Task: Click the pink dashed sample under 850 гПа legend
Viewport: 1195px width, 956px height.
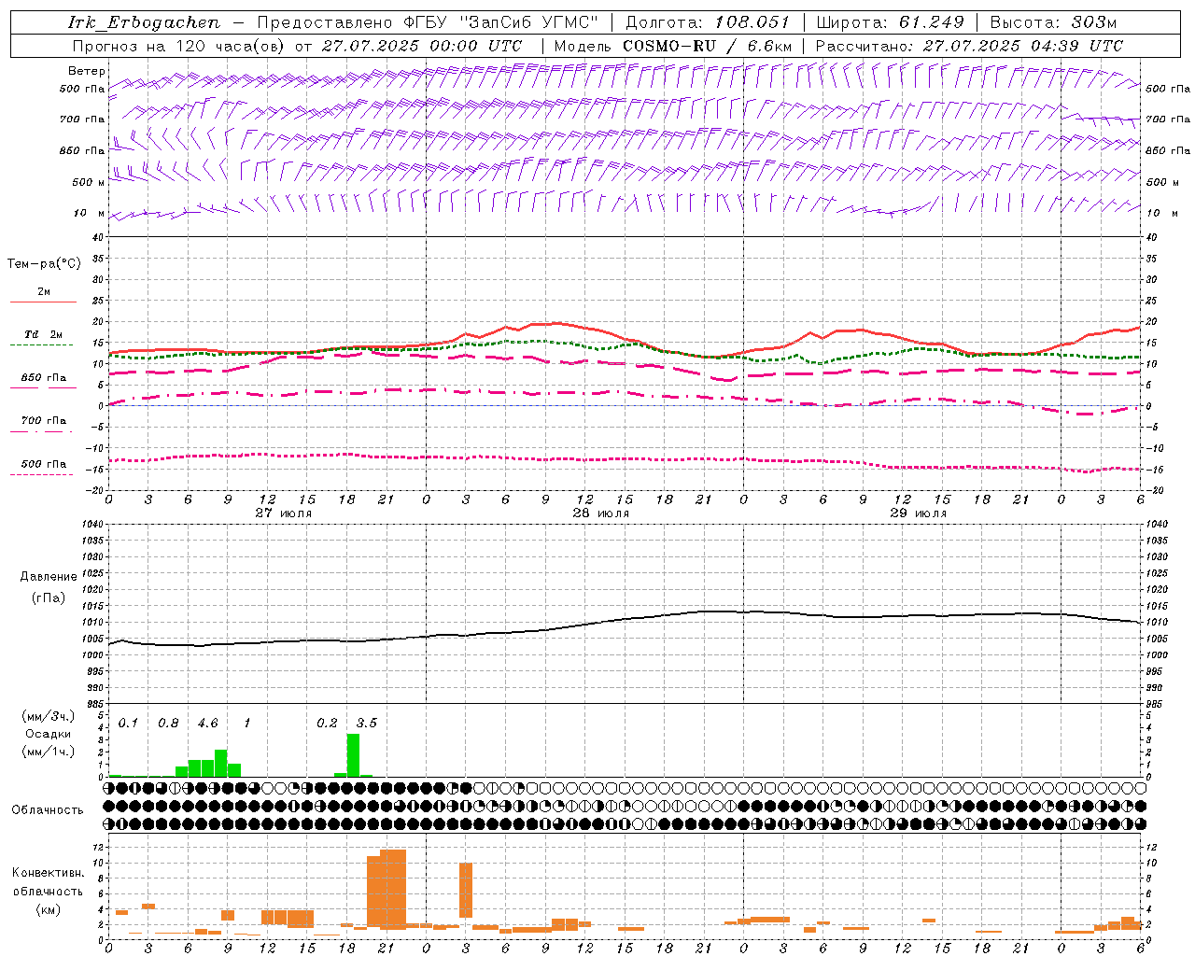Action: [x=43, y=387]
